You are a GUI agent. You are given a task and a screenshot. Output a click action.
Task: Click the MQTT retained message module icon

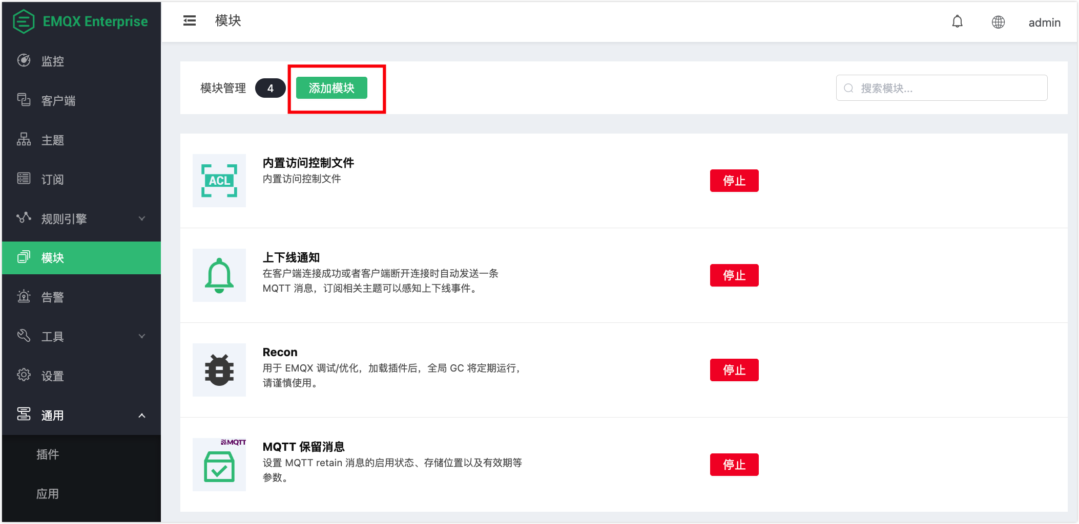click(219, 465)
